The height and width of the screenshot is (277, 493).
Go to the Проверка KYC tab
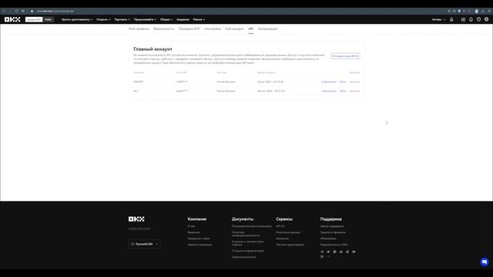pyautogui.click(x=189, y=29)
